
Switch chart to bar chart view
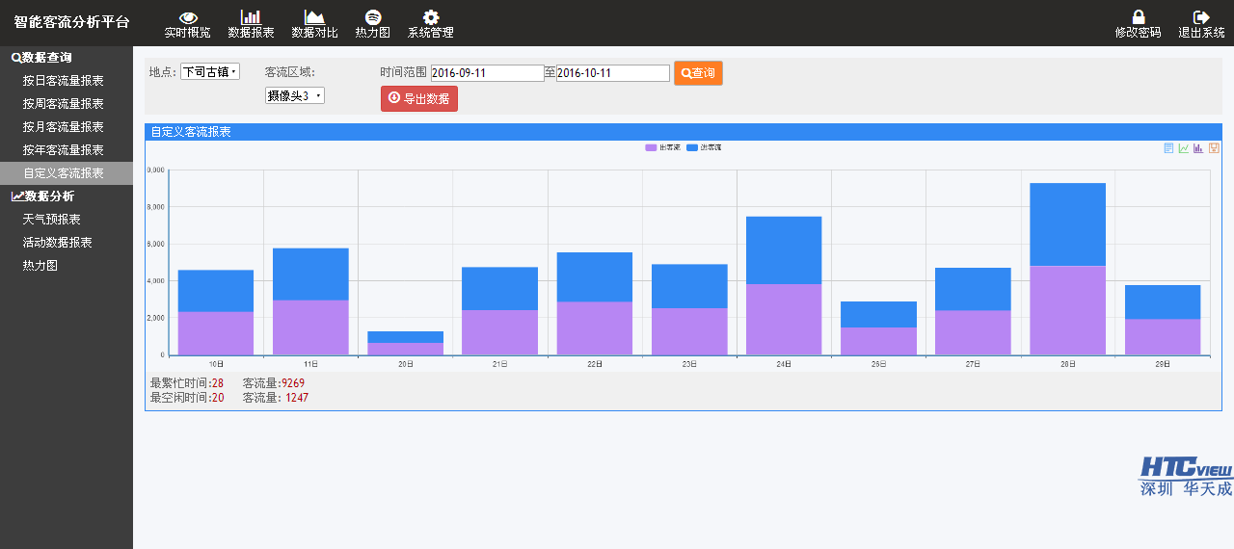pyautogui.click(x=1198, y=148)
